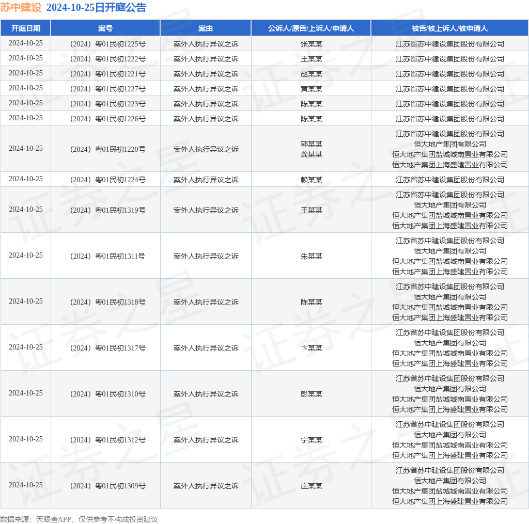Click case number （2024）粤01民初1311号
This screenshot has height=524, width=529.
107,256
